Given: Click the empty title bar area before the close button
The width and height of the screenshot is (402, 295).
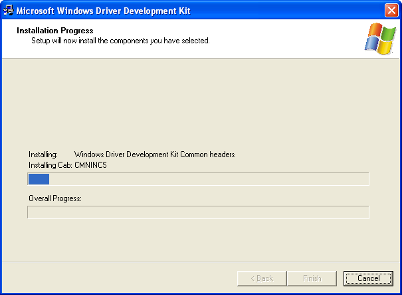Looking at the screenshot, I should click(299, 10).
